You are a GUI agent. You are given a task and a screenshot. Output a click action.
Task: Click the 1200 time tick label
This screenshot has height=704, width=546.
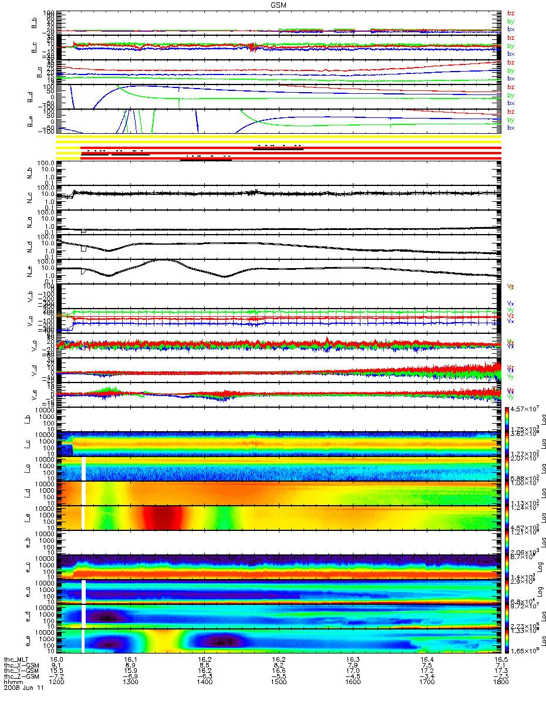point(56,681)
